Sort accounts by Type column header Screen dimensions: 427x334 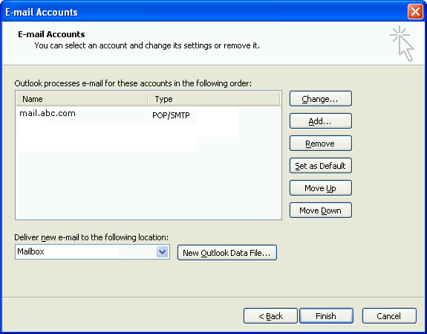214,99
